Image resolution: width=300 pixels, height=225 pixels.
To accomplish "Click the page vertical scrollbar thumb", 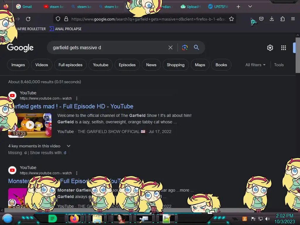I will point(298,55).
